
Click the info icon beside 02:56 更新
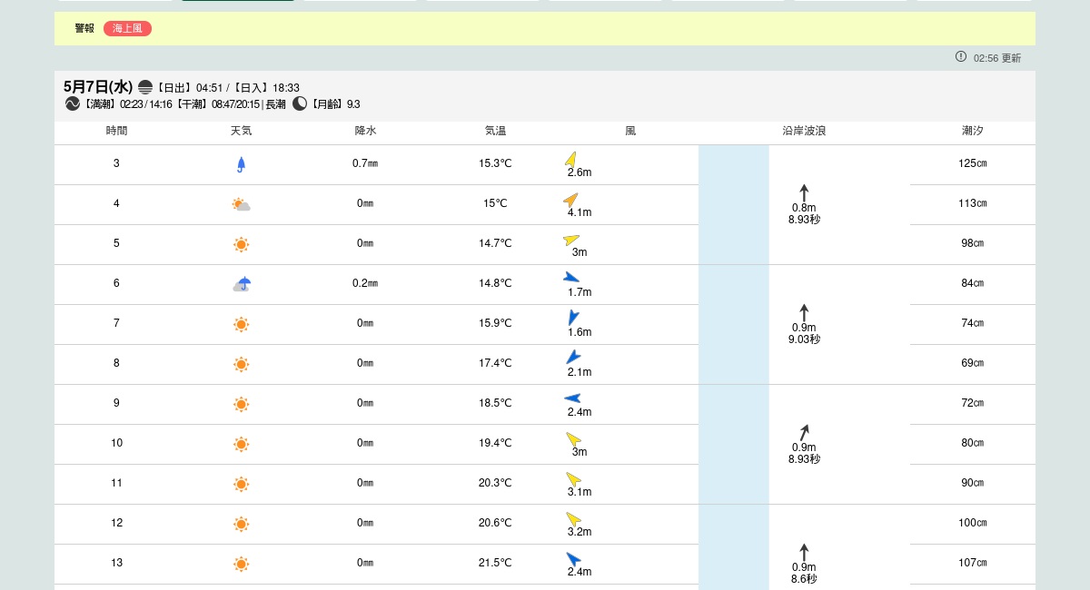click(961, 56)
